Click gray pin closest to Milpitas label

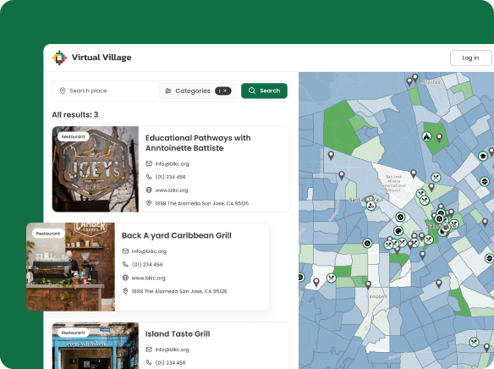pos(415,78)
